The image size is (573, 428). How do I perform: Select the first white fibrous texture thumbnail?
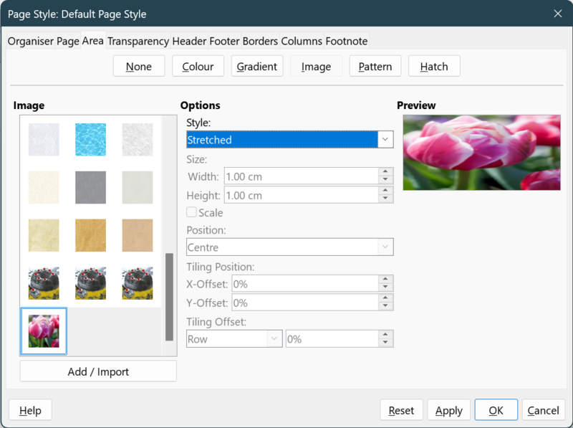click(x=44, y=139)
